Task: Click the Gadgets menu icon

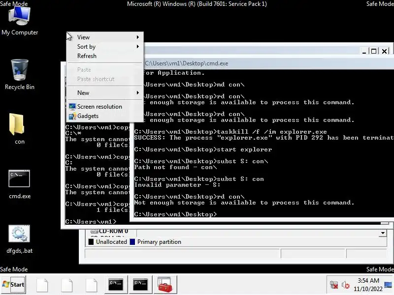Action: point(72,116)
